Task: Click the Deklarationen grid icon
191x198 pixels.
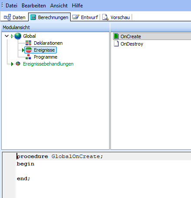Action: (x=28, y=43)
